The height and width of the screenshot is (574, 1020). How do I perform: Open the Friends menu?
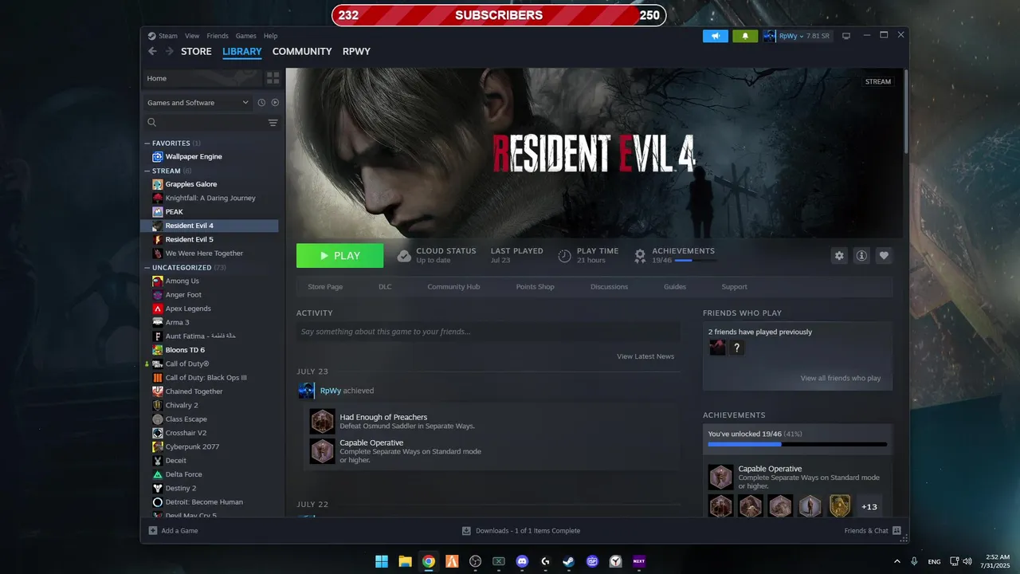point(218,36)
